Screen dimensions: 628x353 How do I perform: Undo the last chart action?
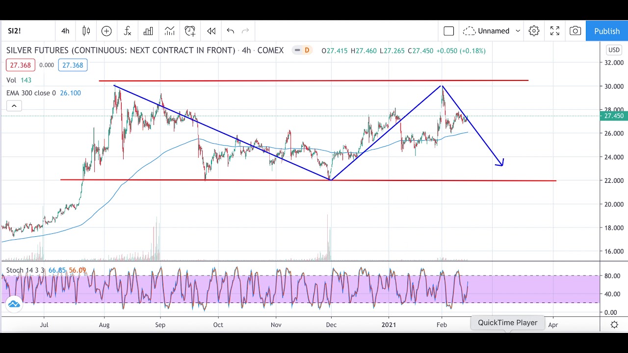point(231,31)
